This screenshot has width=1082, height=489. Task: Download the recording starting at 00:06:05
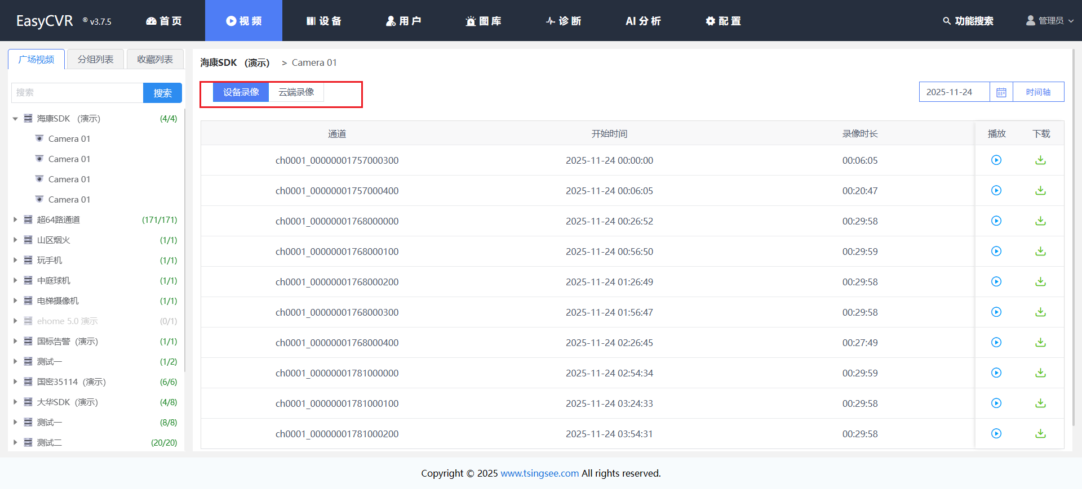(x=1040, y=191)
